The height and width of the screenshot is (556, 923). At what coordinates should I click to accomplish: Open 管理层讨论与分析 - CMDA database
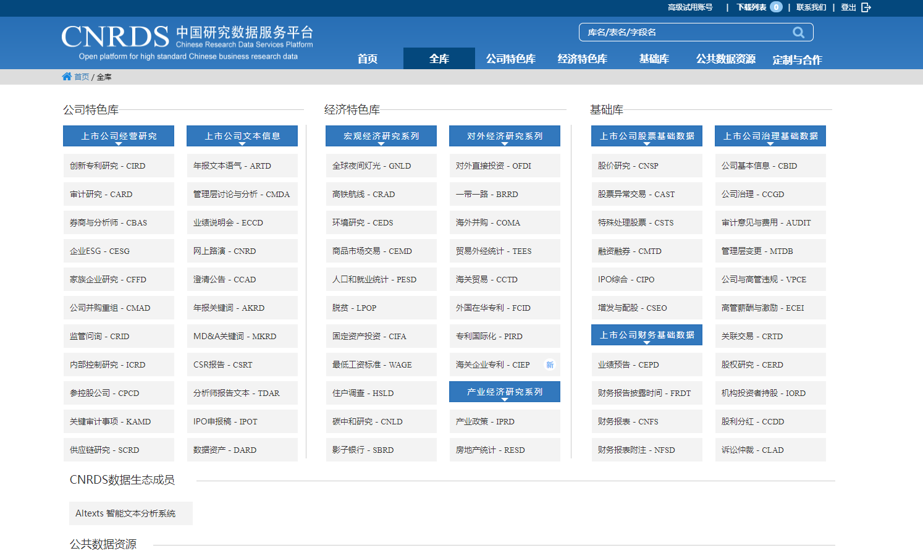pos(242,194)
